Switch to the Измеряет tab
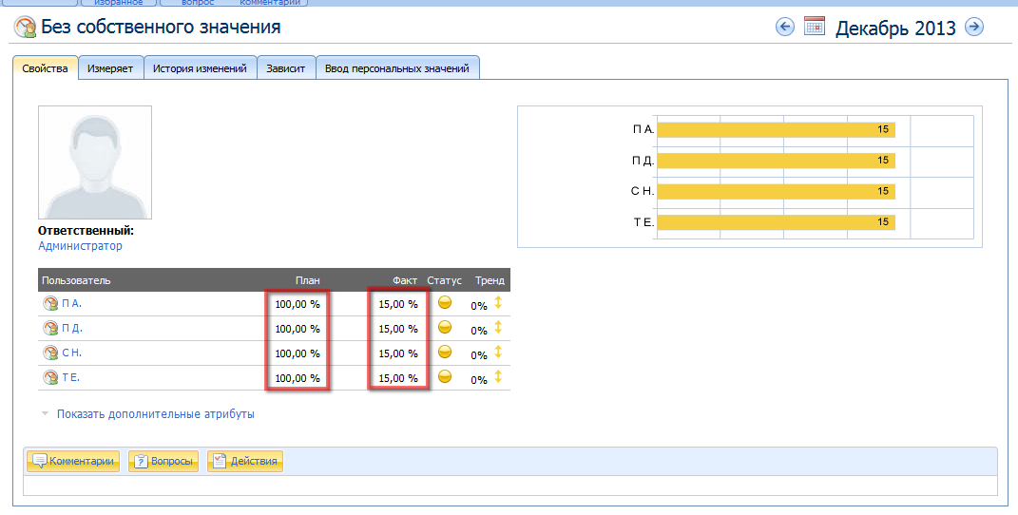The height and width of the screenshot is (515, 1018). click(x=110, y=68)
